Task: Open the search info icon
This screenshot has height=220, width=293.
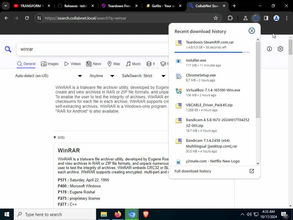Action: 269,49
